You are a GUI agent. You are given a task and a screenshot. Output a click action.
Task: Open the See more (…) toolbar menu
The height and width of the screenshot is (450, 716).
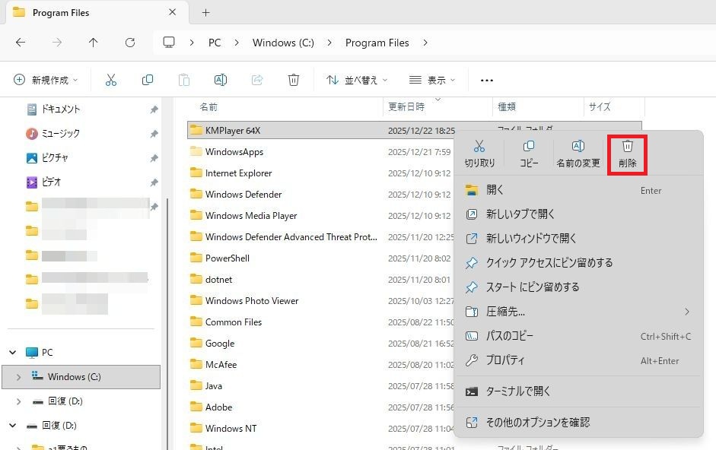[x=487, y=80]
